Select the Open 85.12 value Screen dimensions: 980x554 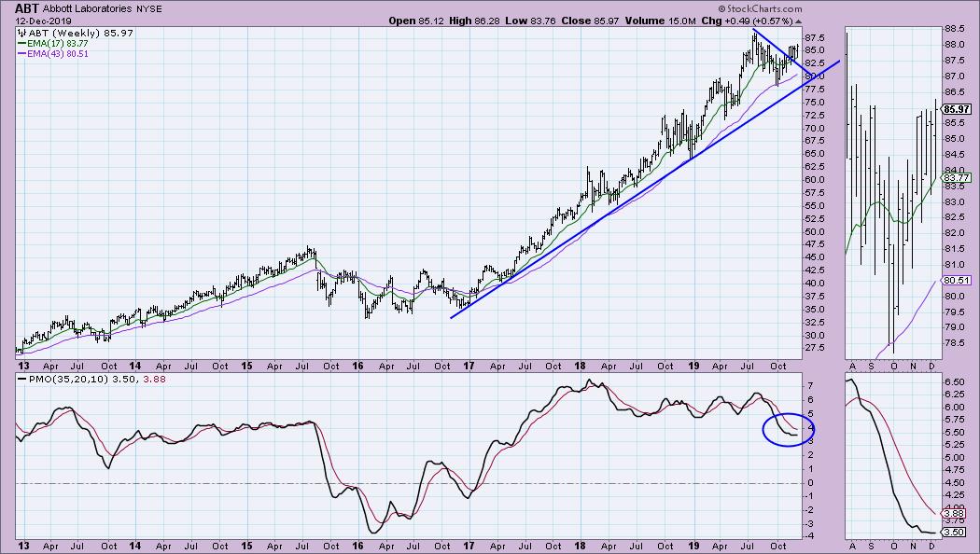[x=418, y=21]
